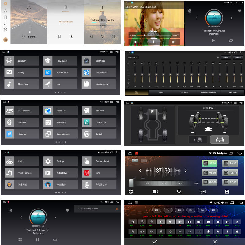Go to next track chevron in top-right player

[231, 18]
